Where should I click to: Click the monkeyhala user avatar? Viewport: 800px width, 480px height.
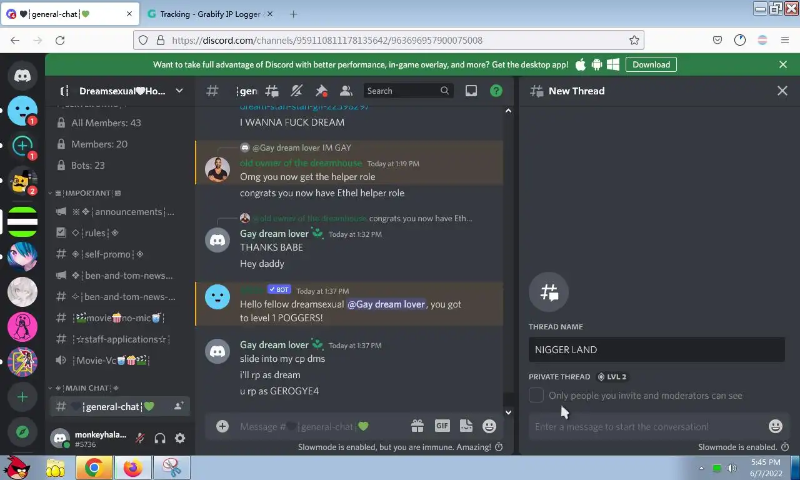point(60,438)
